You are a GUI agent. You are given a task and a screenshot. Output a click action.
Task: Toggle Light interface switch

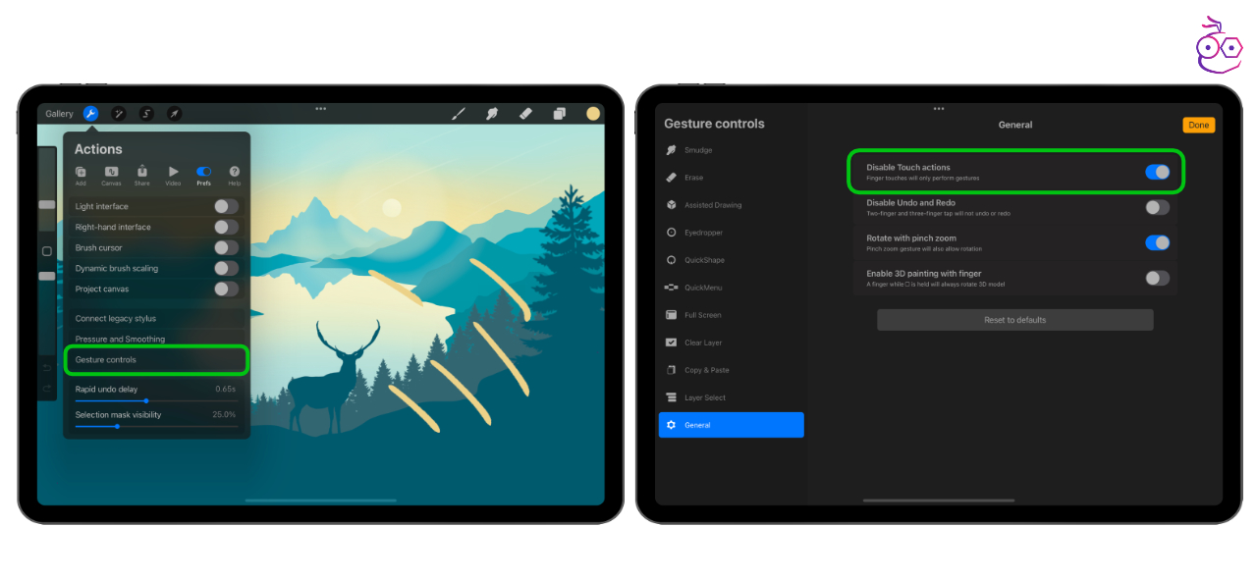(x=226, y=206)
